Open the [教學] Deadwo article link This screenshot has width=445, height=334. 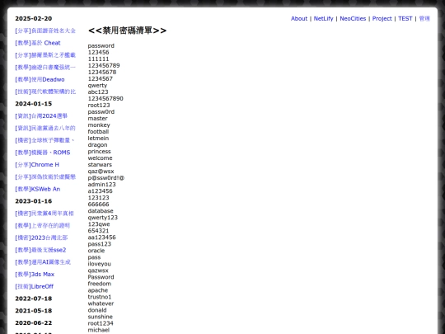tap(40, 79)
